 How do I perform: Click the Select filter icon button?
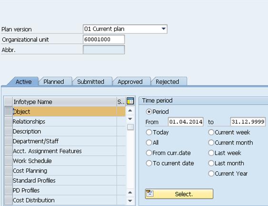[179, 194]
